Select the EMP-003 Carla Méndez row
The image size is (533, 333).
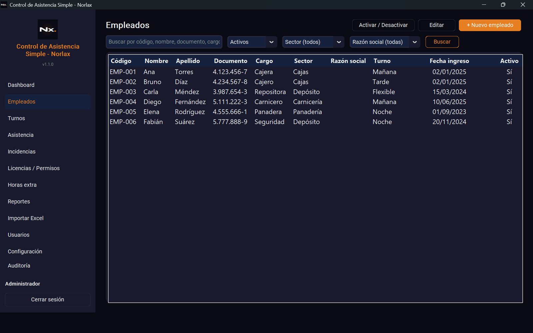coord(315,92)
